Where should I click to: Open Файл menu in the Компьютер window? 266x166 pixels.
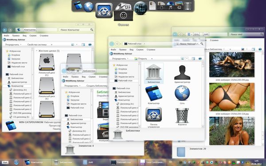tap(7, 36)
